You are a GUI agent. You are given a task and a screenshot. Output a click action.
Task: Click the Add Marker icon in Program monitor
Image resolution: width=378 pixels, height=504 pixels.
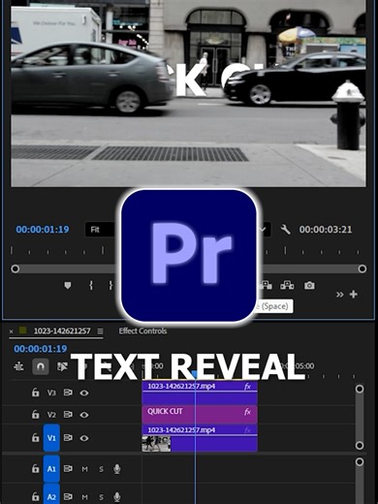[68, 286]
